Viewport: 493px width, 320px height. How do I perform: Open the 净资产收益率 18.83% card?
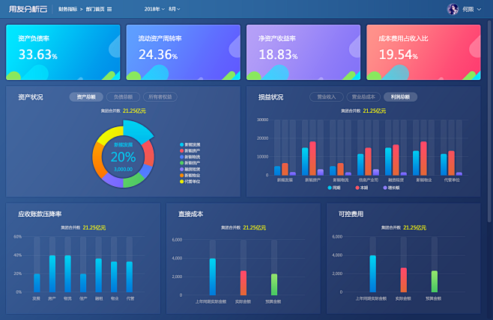303,52
